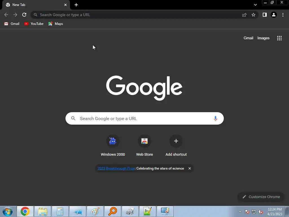This screenshot has height=217, width=289.
Task: Open a new tab with plus button
Action: click(76, 5)
